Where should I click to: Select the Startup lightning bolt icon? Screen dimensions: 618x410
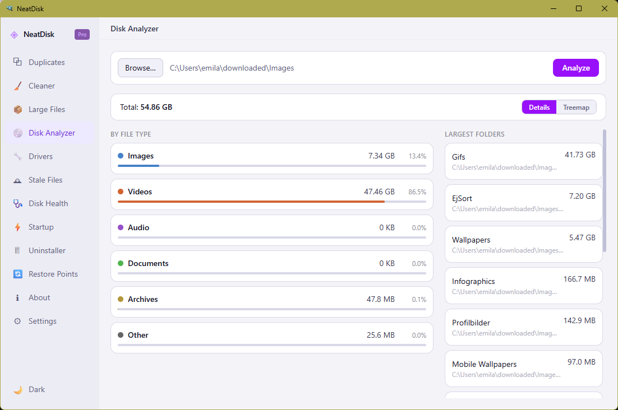coord(17,227)
